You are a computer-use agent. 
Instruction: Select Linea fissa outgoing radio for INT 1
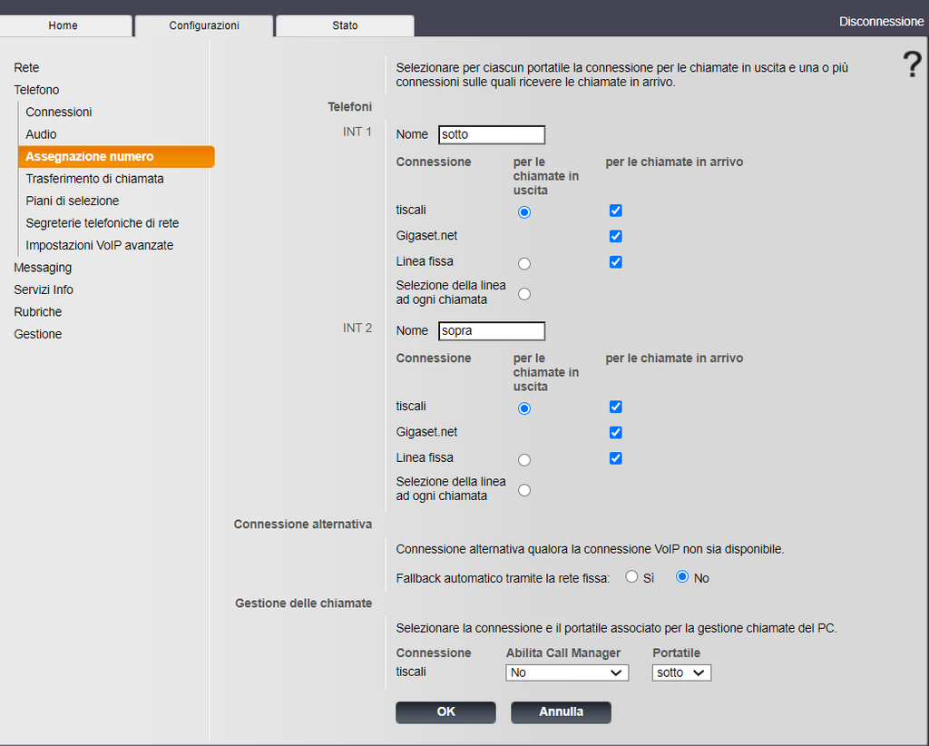pyautogui.click(x=524, y=264)
